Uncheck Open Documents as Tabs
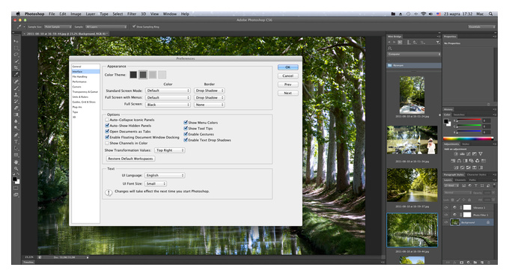The height and width of the screenshot is (276, 509). click(107, 132)
